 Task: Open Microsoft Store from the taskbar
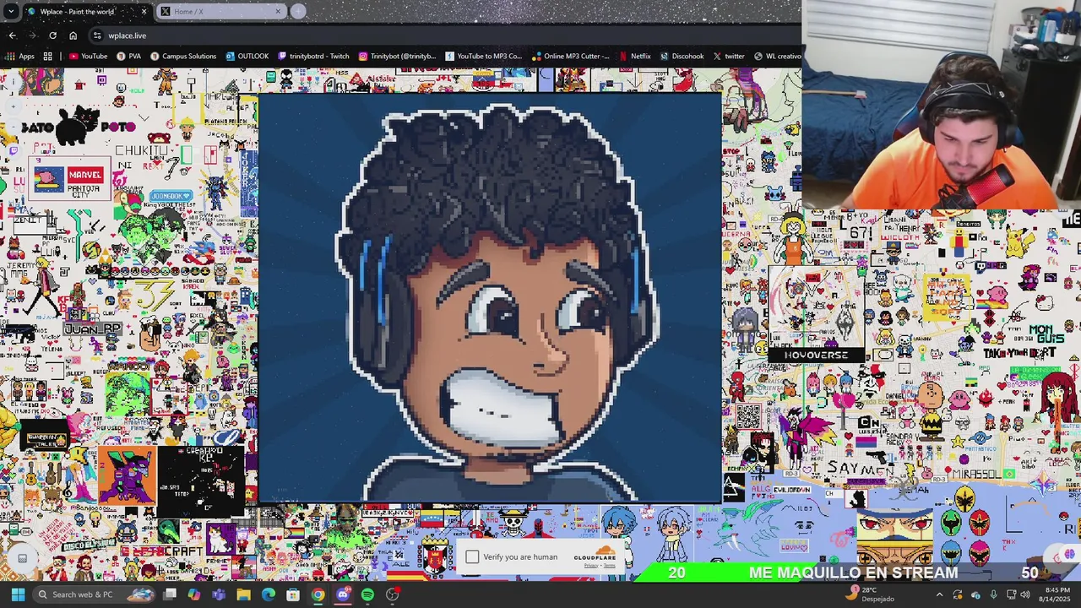[x=293, y=594]
